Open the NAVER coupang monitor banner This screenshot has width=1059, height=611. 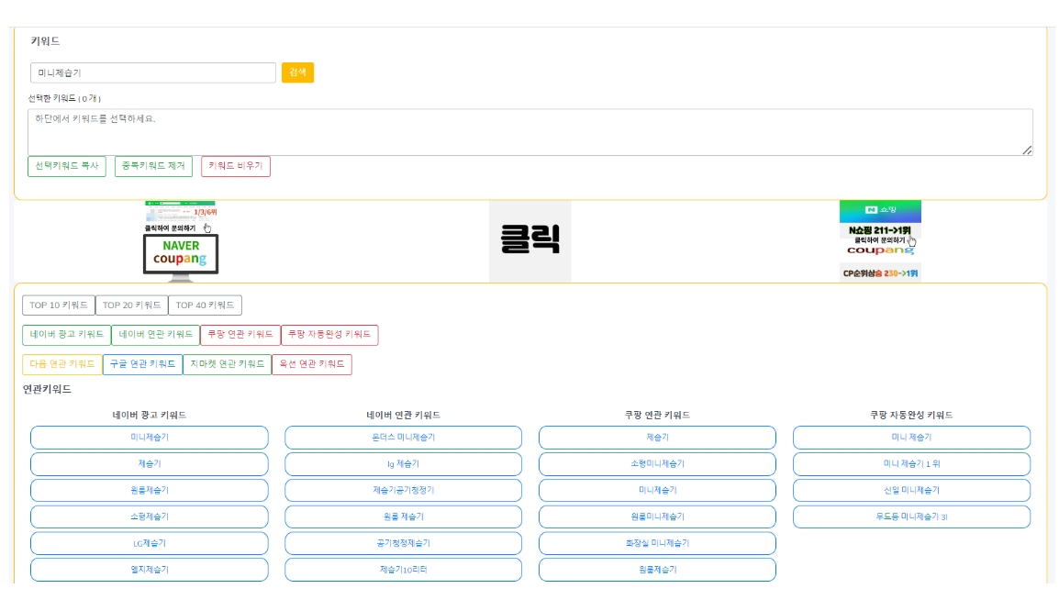tap(181, 241)
